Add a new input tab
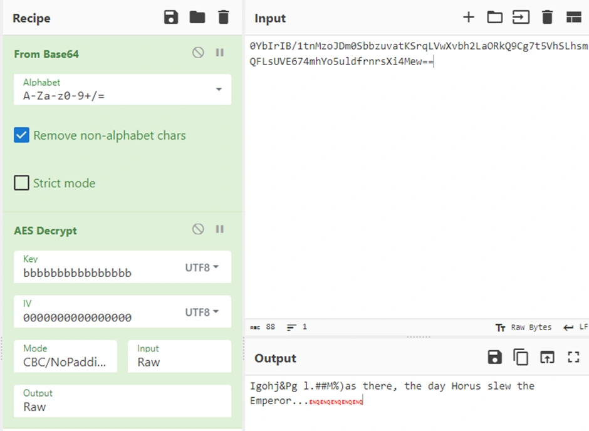 click(x=469, y=18)
